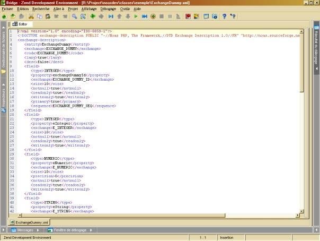Open the Outils menu
The image size is (320, 241).
click(x=125, y=9)
